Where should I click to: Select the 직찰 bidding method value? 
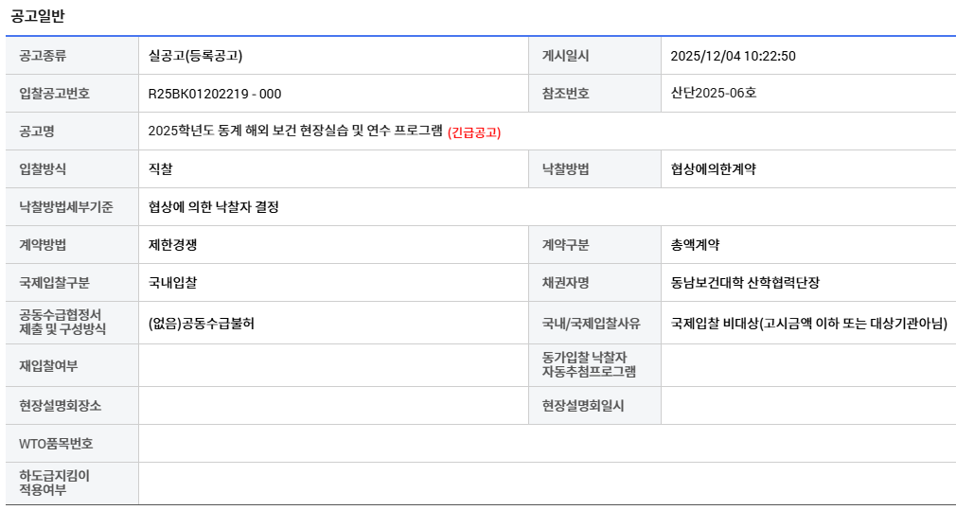(161, 169)
